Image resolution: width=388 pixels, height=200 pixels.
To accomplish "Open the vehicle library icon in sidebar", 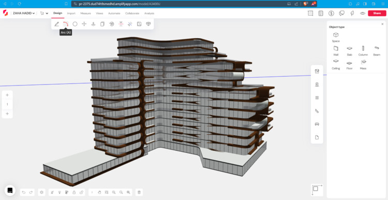I will [317, 124].
